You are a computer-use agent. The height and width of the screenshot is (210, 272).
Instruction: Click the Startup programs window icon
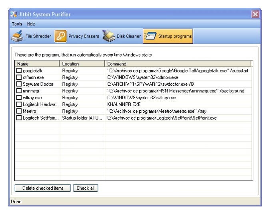150,36
